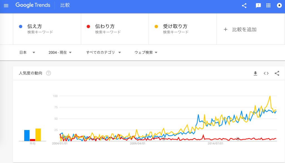Go to the Google Trends home logo
Screen dimensions: 285x163
click(x=33, y=5)
